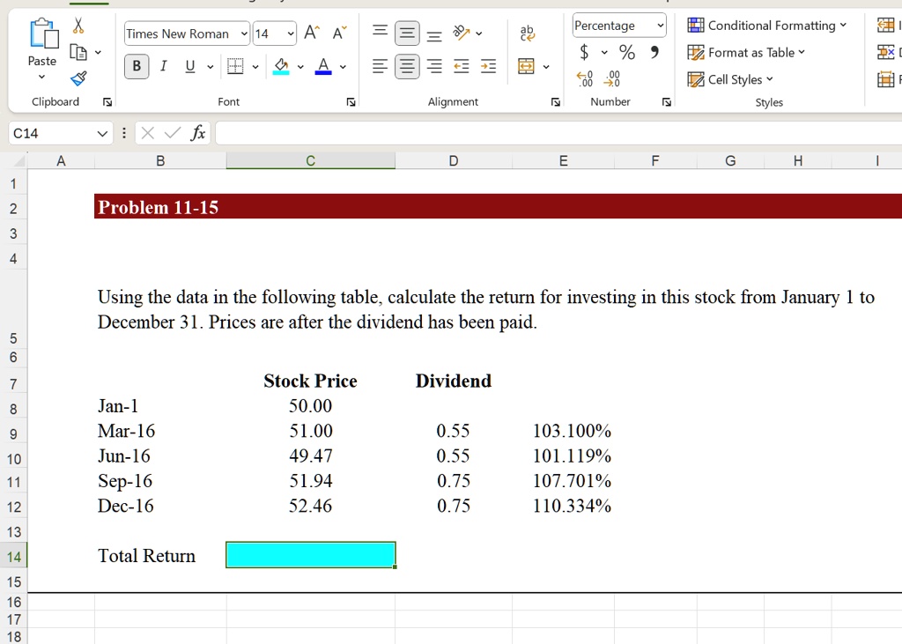This screenshot has height=644, width=902.
Task: Click the Increase Indent icon
Action: (x=488, y=66)
